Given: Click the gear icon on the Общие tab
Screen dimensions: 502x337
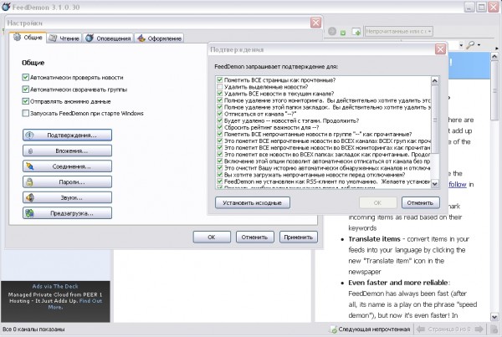Looking at the screenshot, I should click(17, 37).
